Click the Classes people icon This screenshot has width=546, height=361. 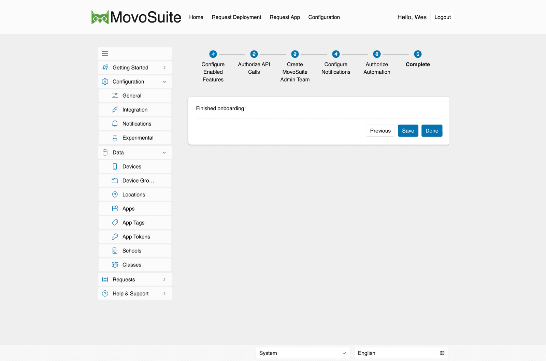(x=115, y=265)
